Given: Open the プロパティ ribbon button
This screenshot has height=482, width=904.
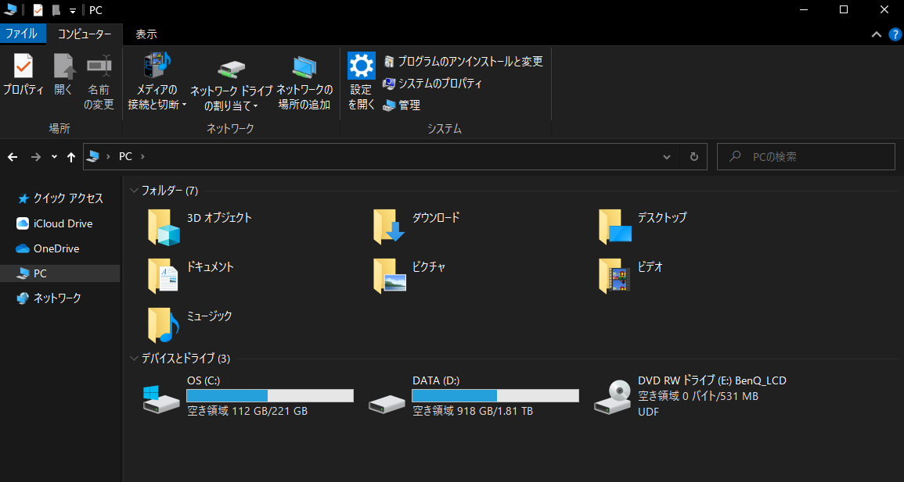Looking at the screenshot, I should (23, 74).
